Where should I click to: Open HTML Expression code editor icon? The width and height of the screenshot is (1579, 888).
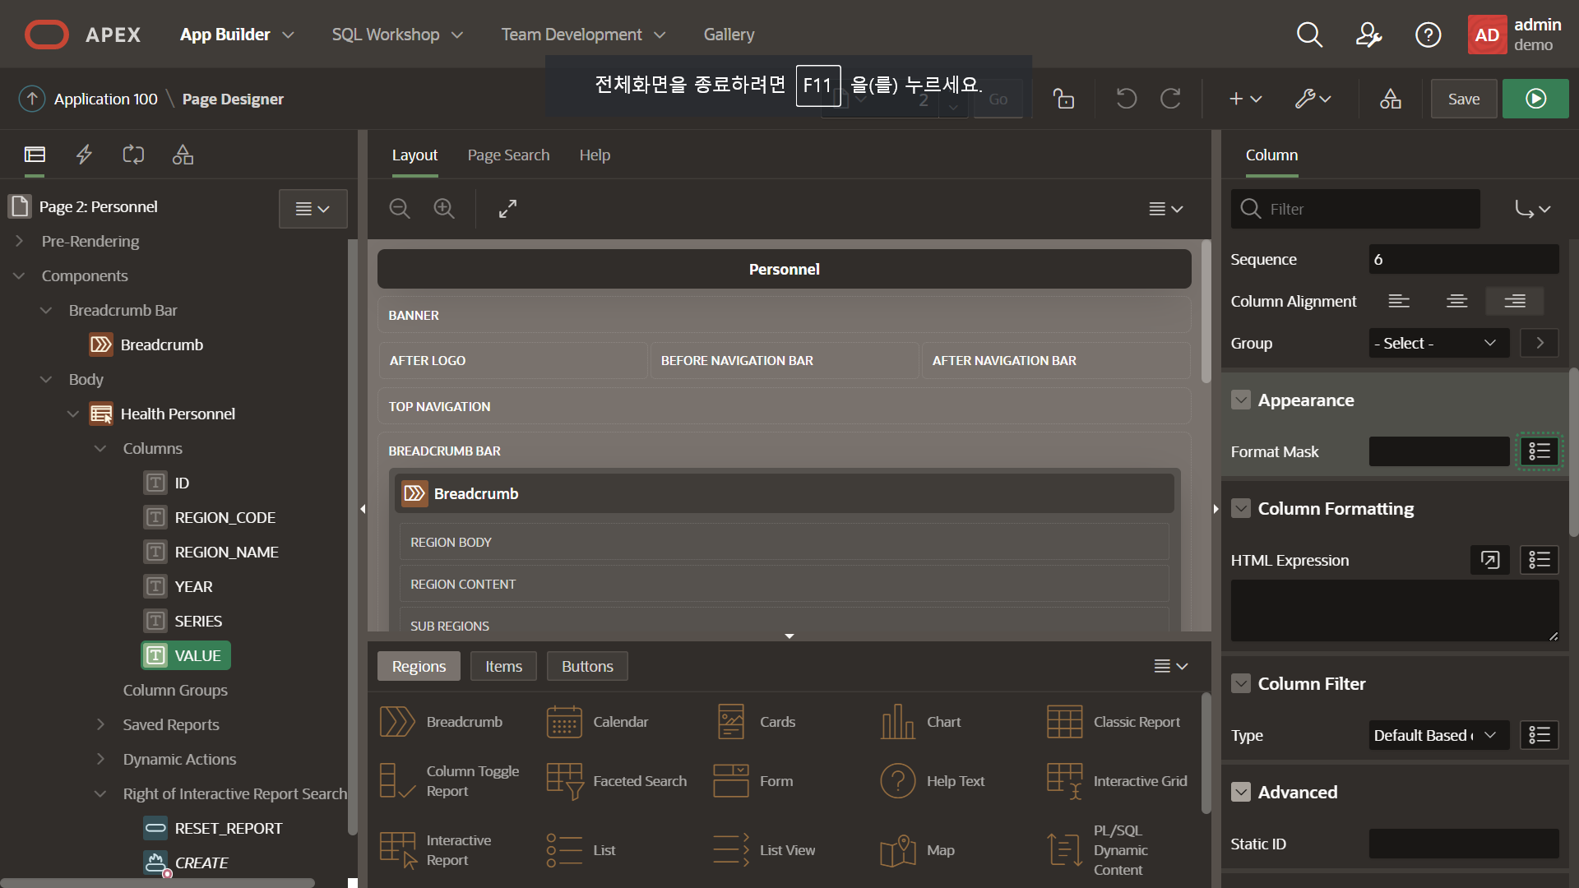(x=1490, y=560)
